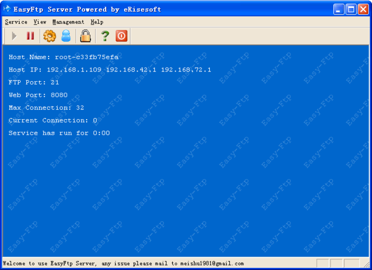Click the IP address 192.168.72.1
Screen dimensions: 372x270
(x=186, y=70)
